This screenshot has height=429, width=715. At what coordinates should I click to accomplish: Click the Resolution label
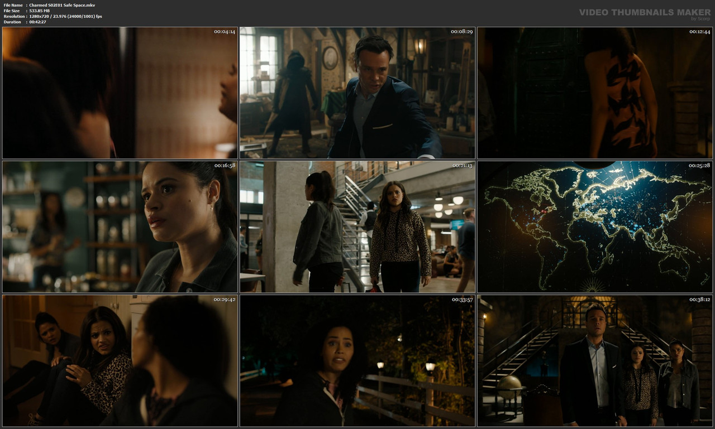click(x=13, y=16)
